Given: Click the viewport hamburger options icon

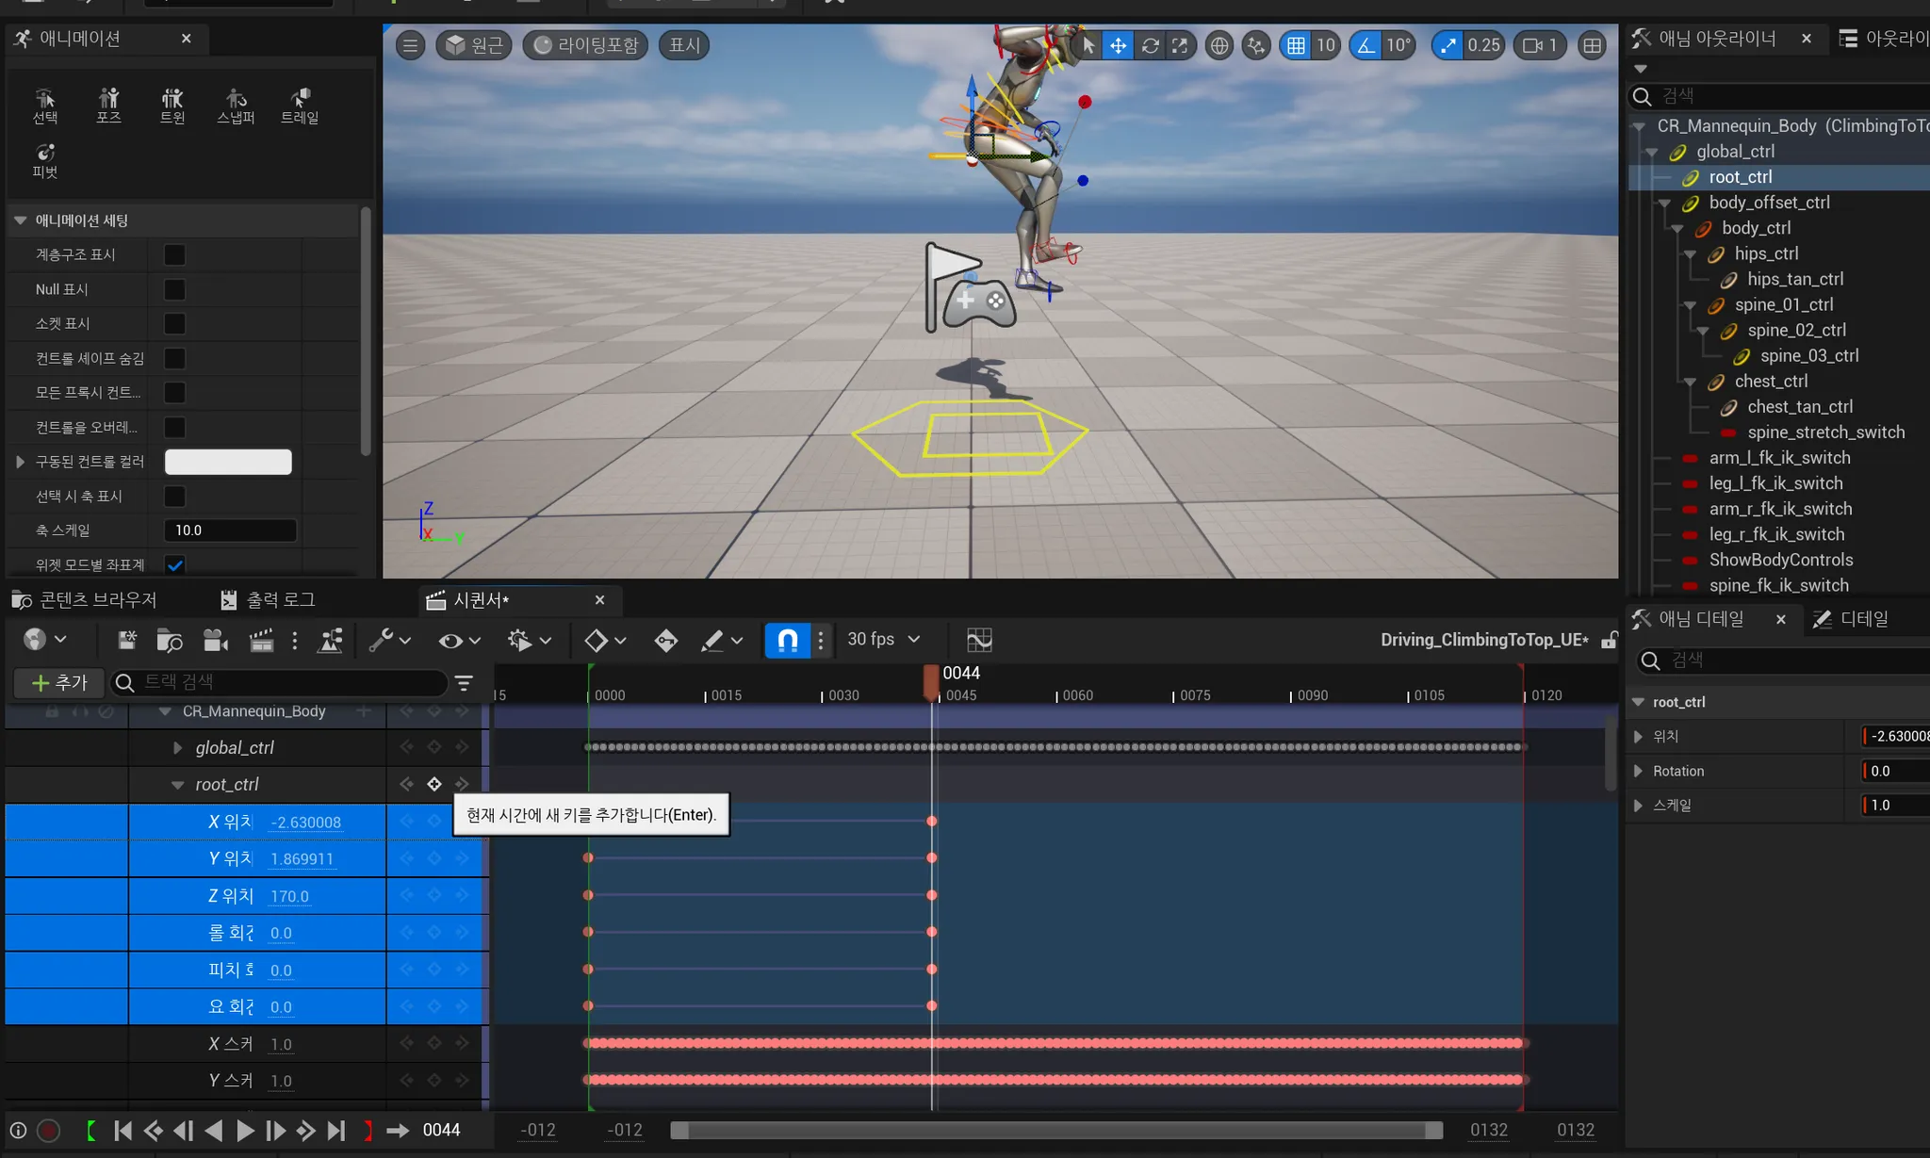Looking at the screenshot, I should (x=410, y=45).
